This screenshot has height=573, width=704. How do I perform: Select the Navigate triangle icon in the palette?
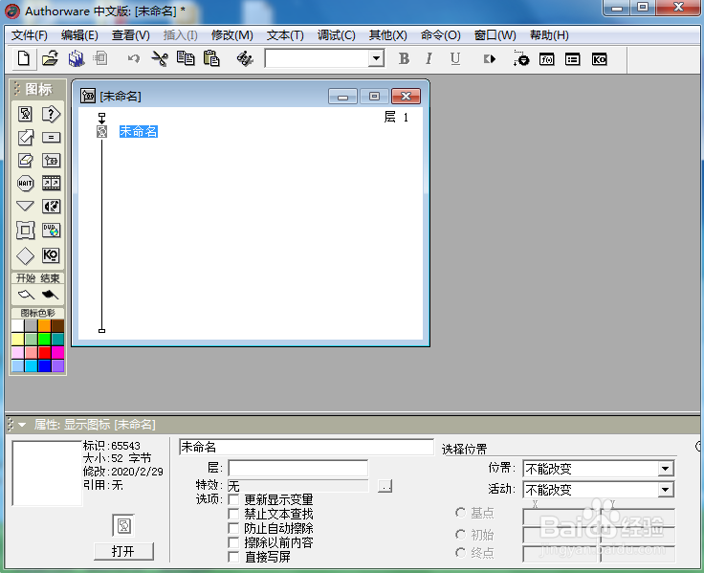pyautogui.click(x=25, y=206)
